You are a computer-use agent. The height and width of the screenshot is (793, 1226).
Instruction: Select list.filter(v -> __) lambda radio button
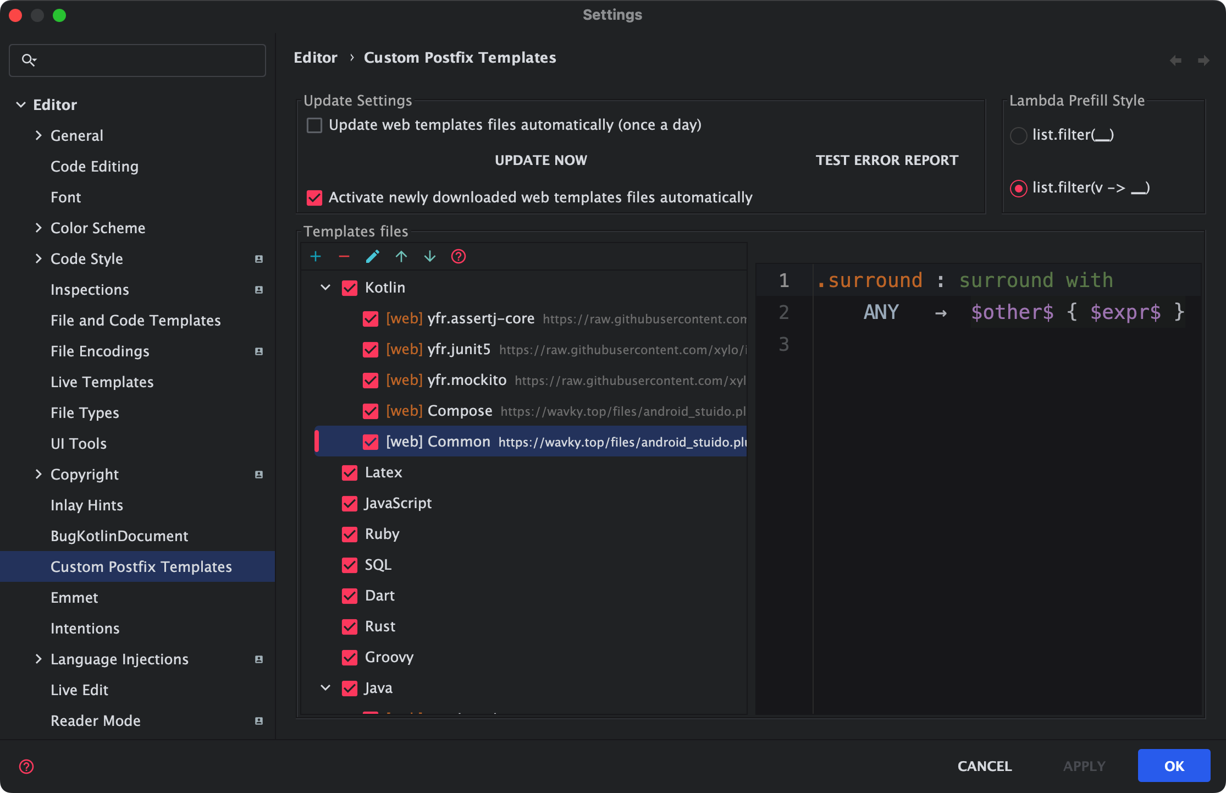pyautogui.click(x=1018, y=188)
